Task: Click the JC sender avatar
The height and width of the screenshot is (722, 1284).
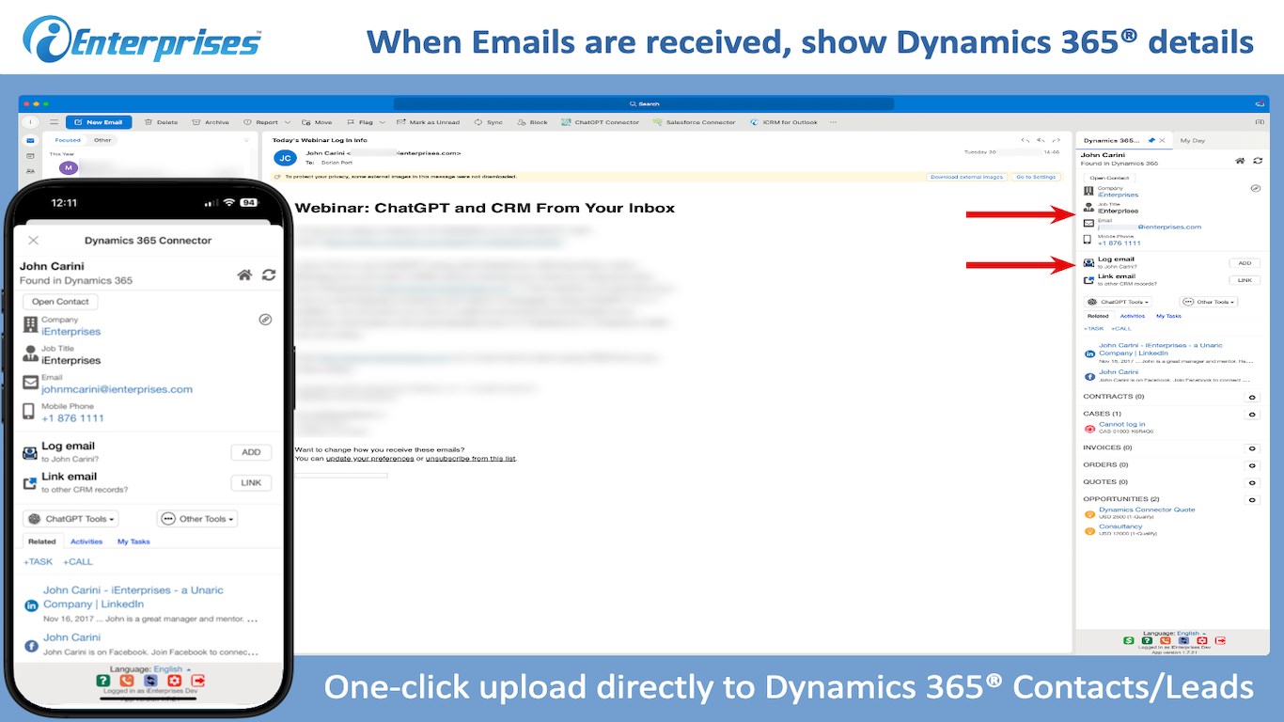Action: point(286,157)
